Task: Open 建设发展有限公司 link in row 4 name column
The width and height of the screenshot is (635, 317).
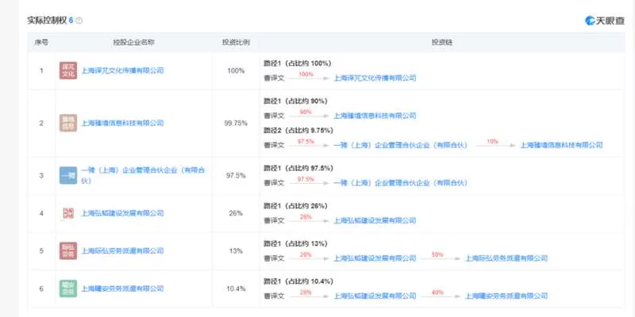Action: click(122, 213)
